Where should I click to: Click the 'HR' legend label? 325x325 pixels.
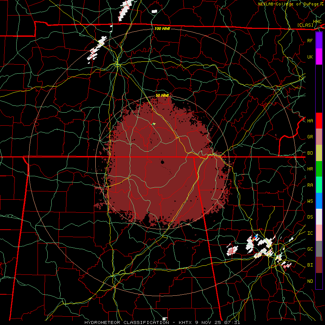pos(310,169)
